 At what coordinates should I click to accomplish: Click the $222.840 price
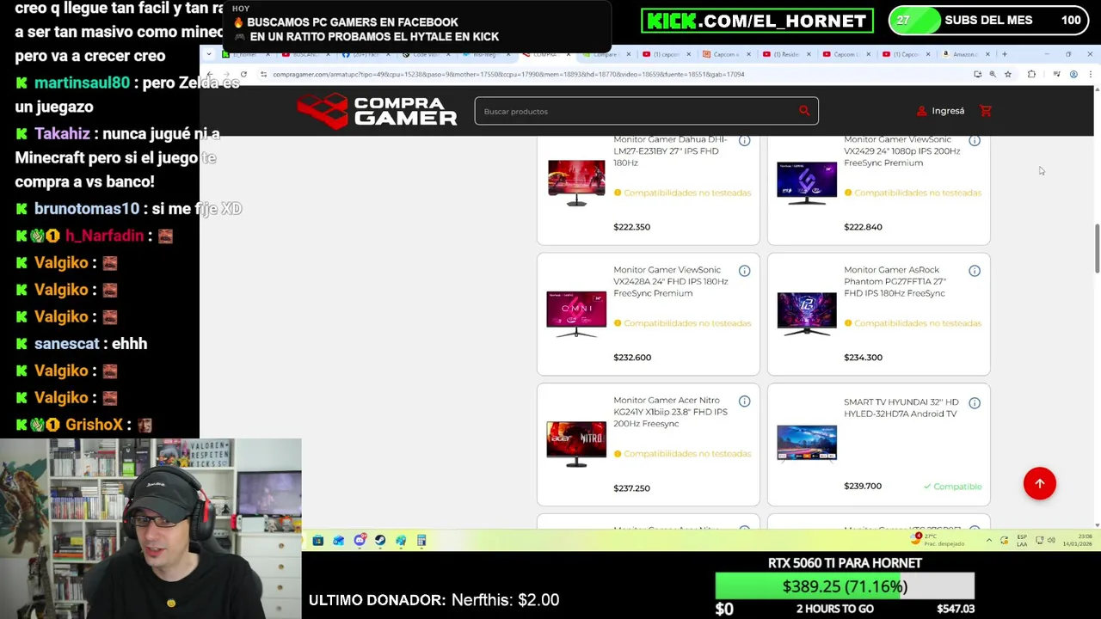point(863,227)
